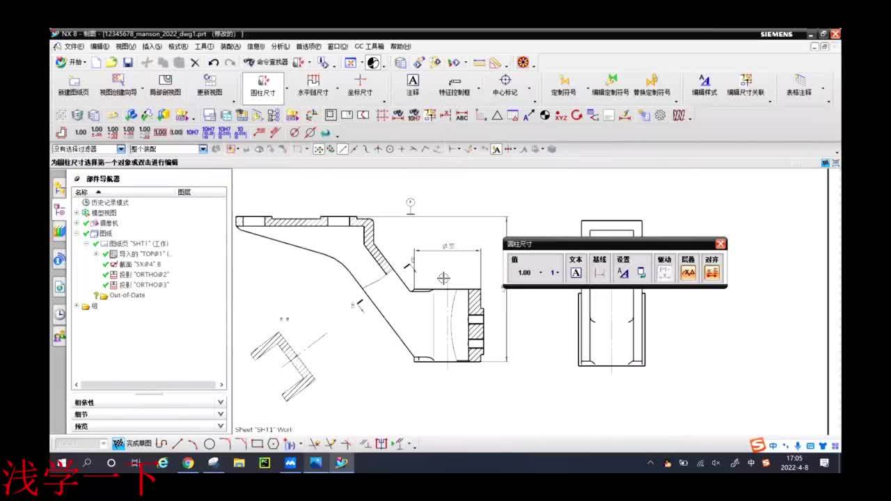
Task: Click the 圆柱尺寸 cylindrical dimension tool
Action: coord(263,85)
